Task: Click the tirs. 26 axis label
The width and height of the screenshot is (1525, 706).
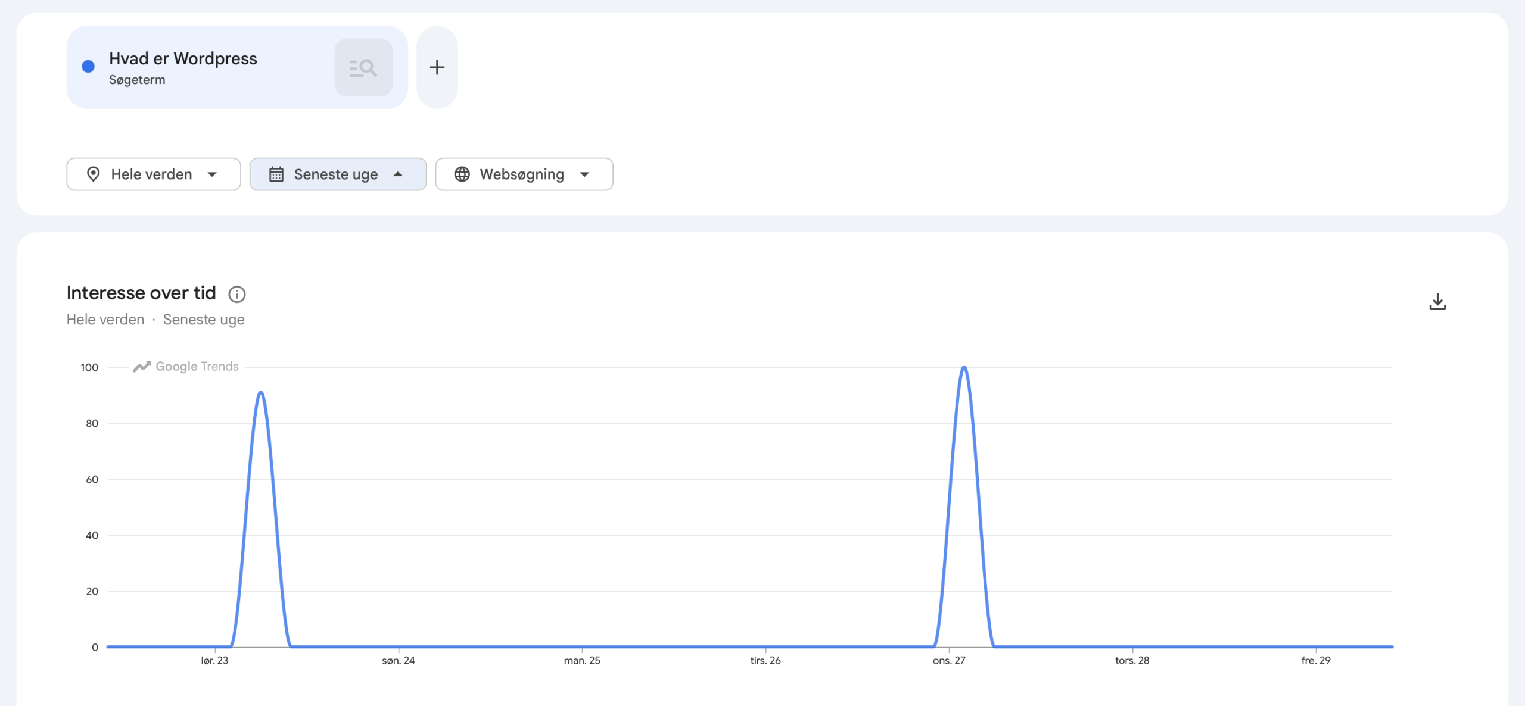Action: (765, 660)
